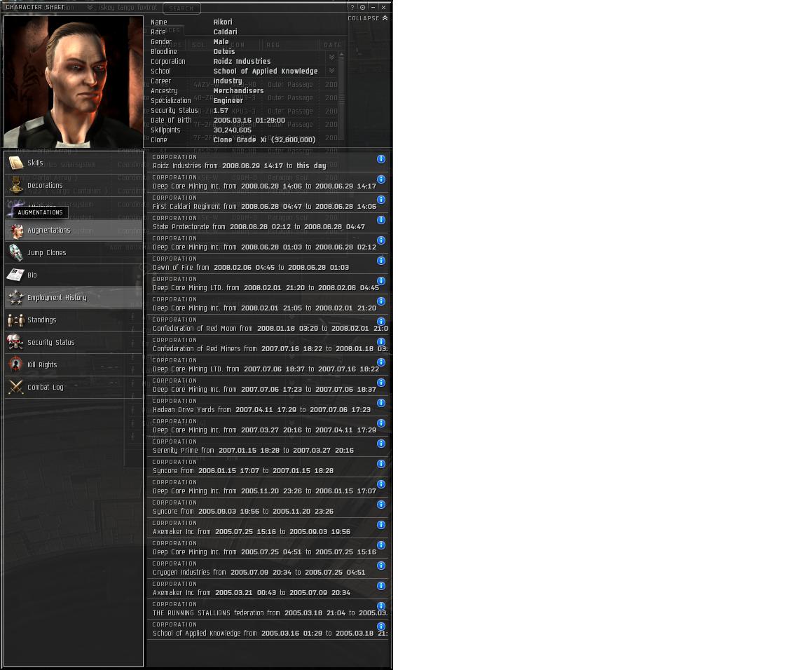Click the background list scrollbar

click(x=341, y=97)
